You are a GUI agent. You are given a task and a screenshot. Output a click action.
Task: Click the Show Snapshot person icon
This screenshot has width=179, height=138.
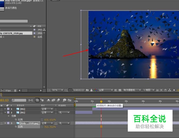(92, 90)
